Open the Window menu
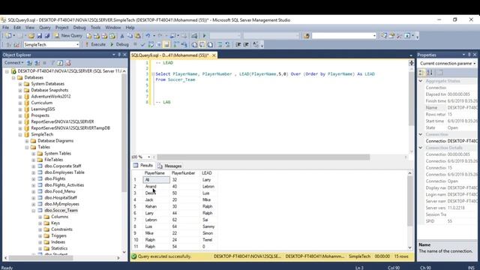Viewport: 480px width, 270px height. click(113, 28)
